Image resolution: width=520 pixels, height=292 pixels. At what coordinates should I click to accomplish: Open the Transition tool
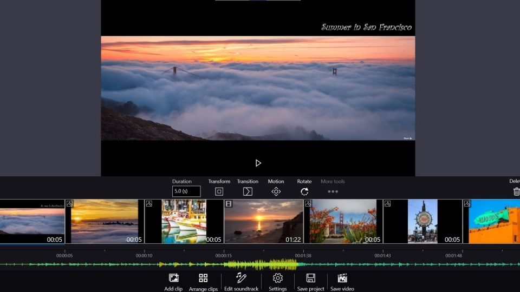pos(248,191)
